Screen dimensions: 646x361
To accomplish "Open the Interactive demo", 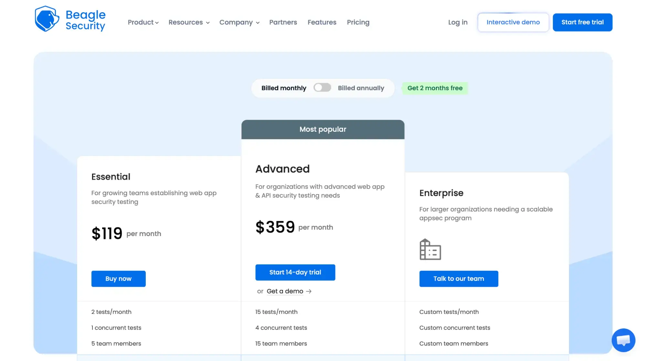I will click(513, 22).
